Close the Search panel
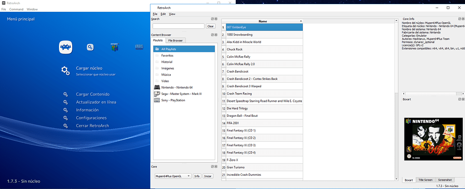 pyautogui.click(x=216, y=19)
